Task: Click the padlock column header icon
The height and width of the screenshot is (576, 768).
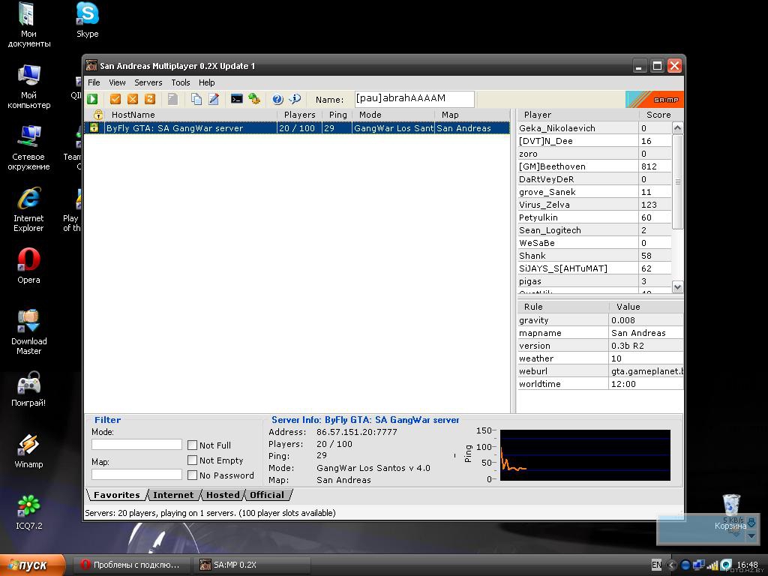Action: (98, 115)
